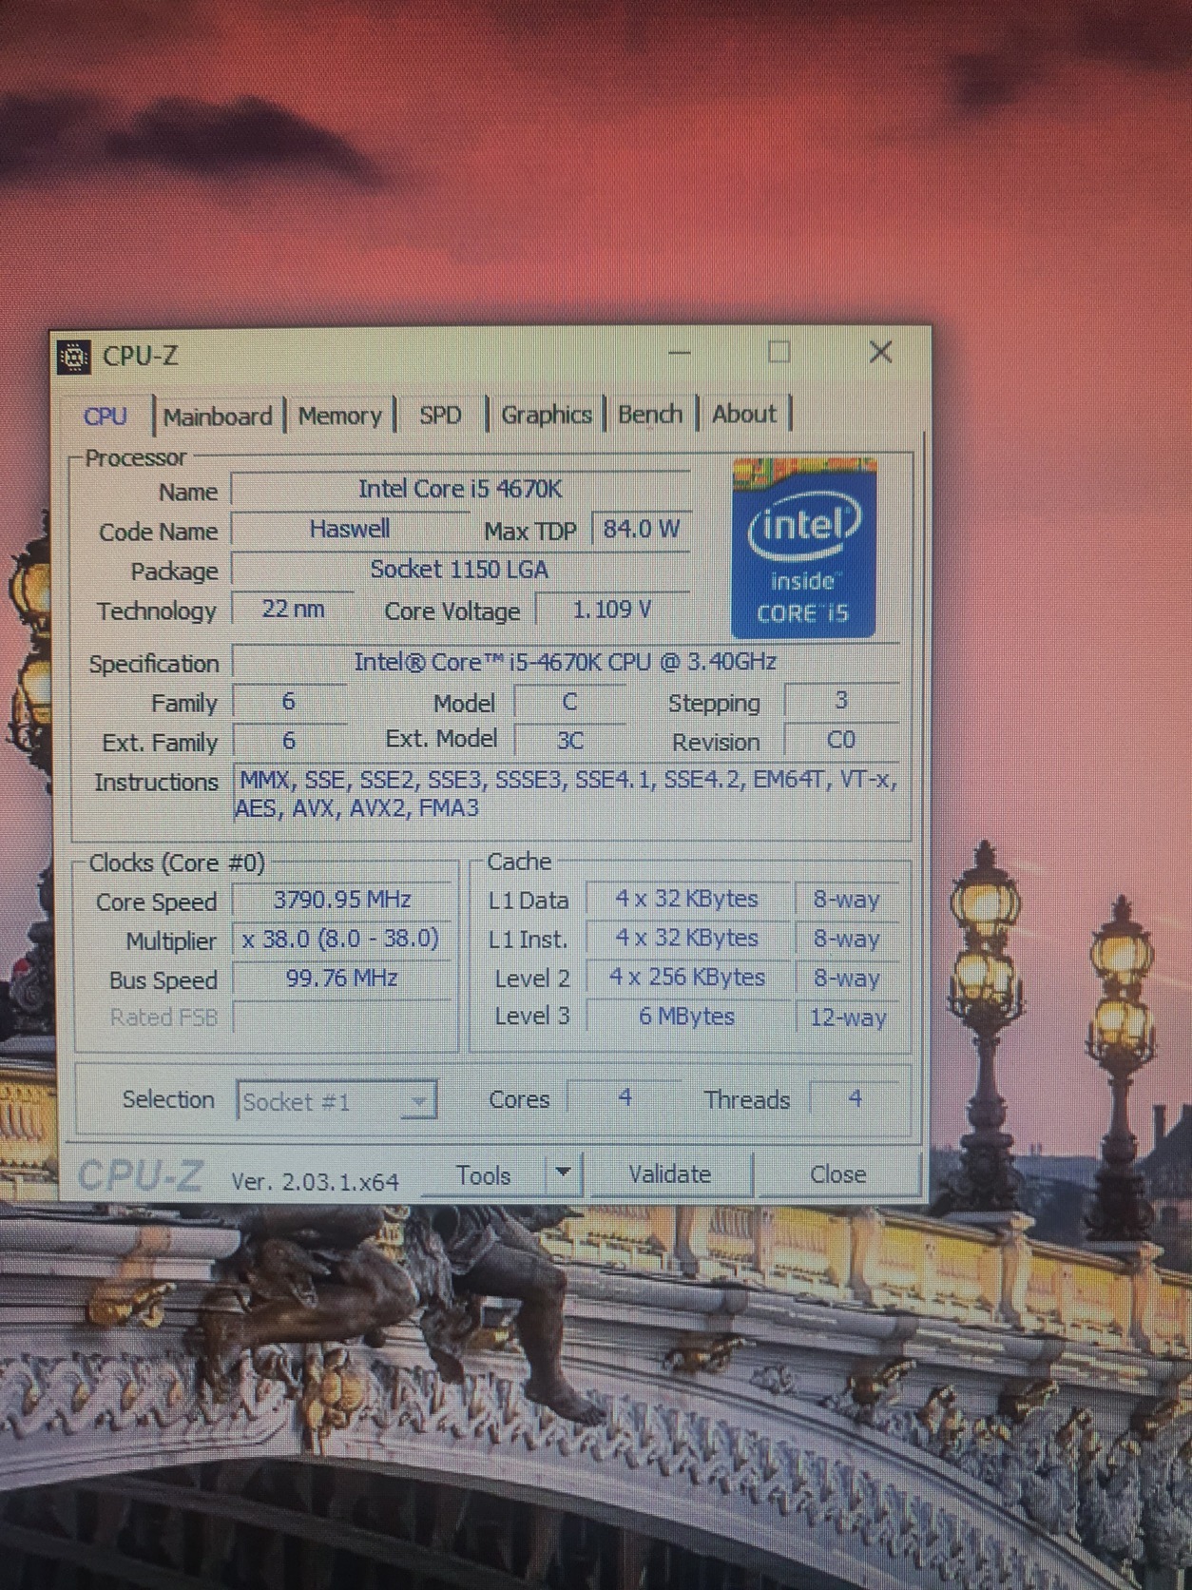The height and width of the screenshot is (1590, 1192).
Task: Click the version text Ver. 2.03.1.x64
Action: [x=316, y=1182]
